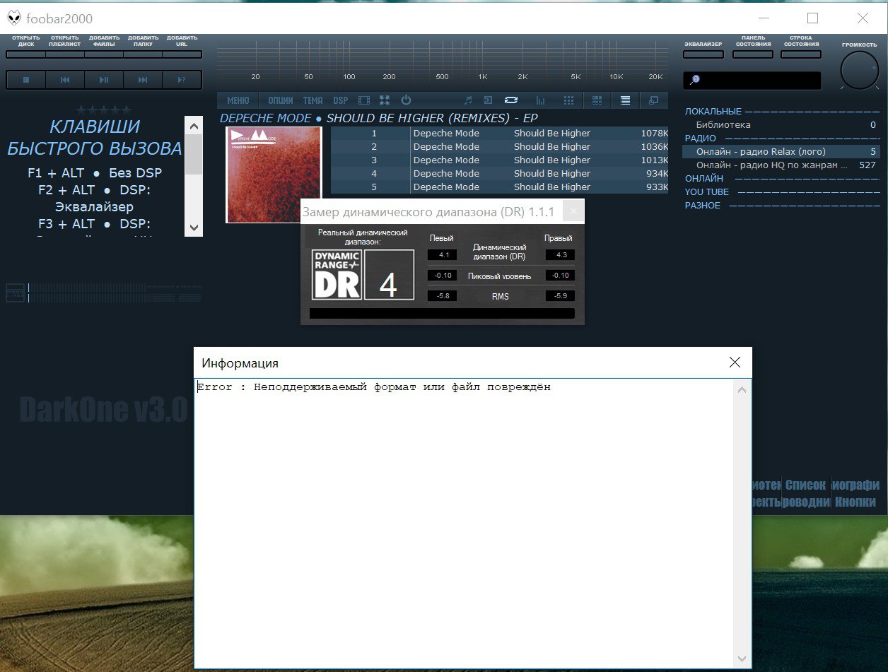Click the arrow-into-box playback order icon

[488, 100]
